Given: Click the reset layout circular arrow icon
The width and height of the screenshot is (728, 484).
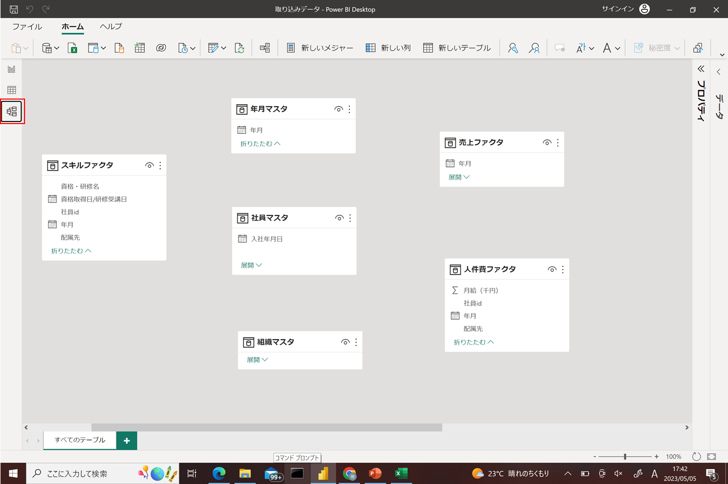Looking at the screenshot, I should pos(696,456).
